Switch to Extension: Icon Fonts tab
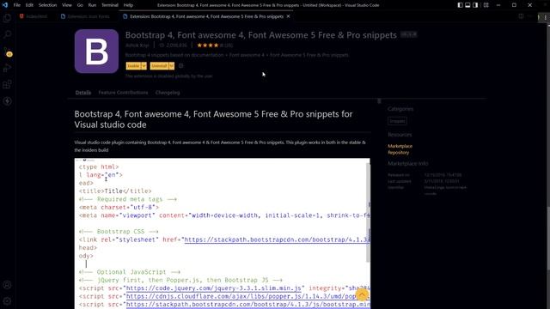This screenshot has height=309, width=550. pyautogui.click(x=85, y=16)
